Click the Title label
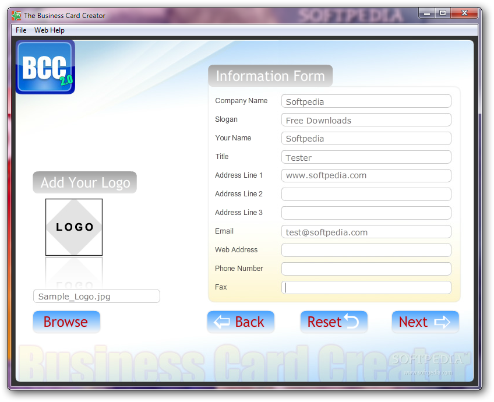Viewport: 494px width, 402px height. [222, 157]
